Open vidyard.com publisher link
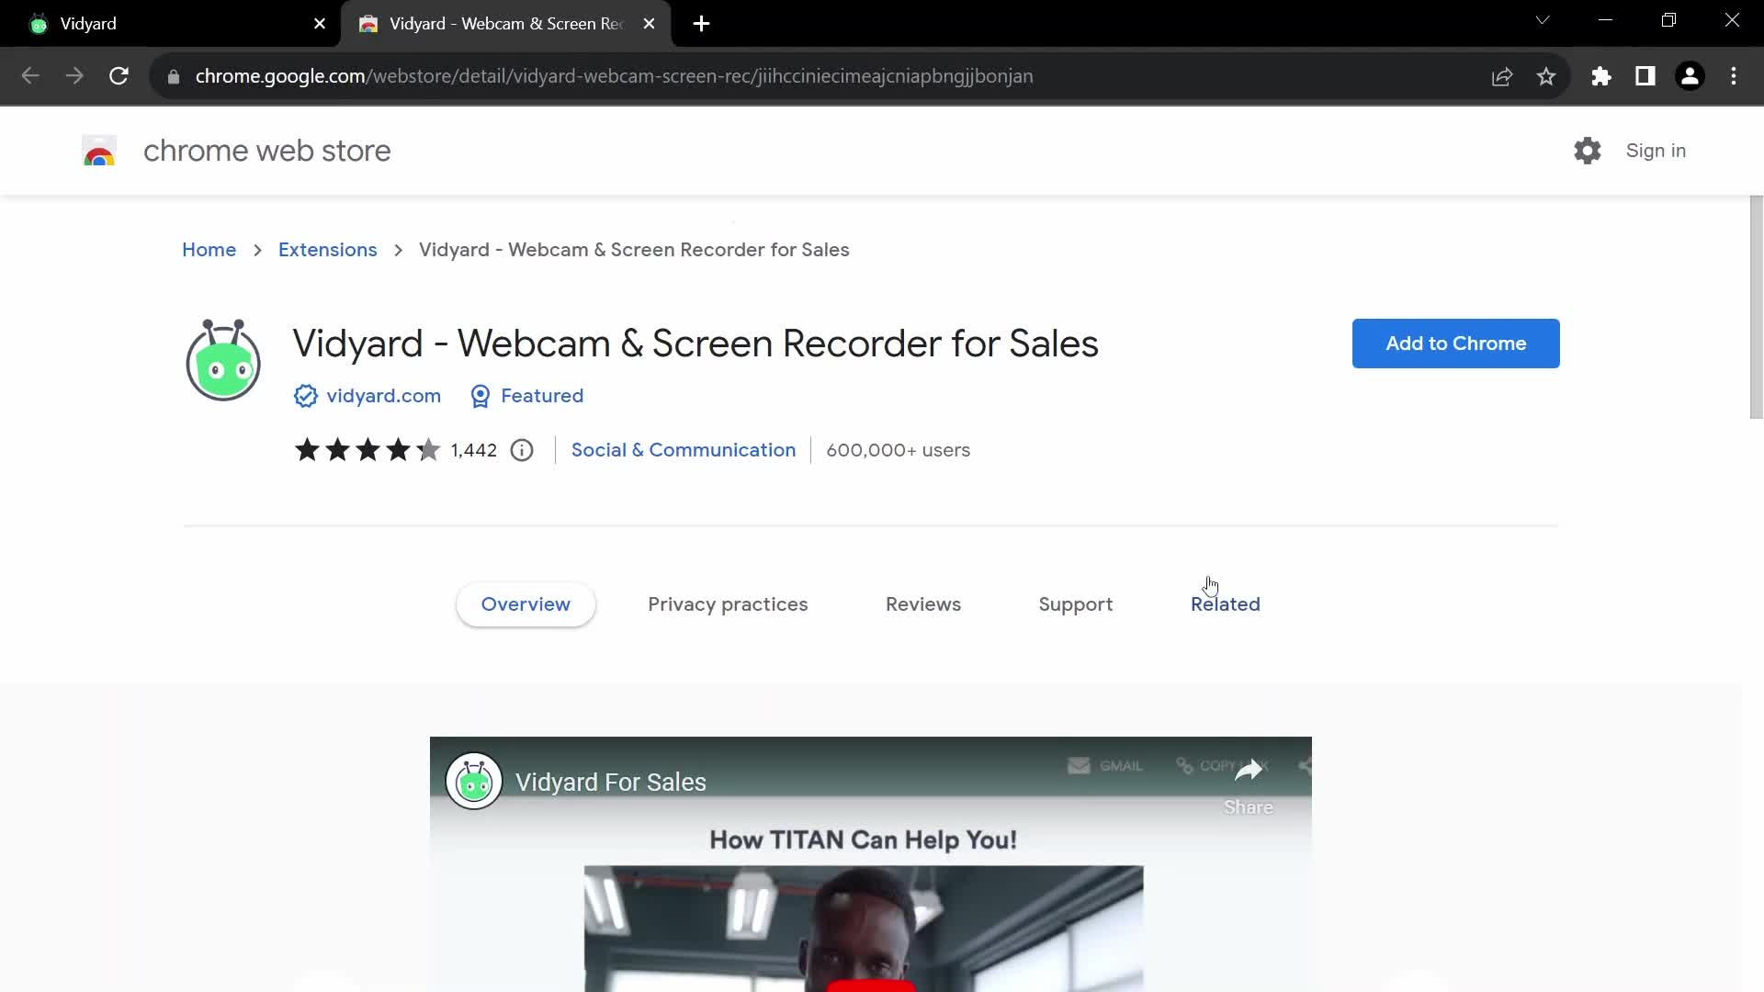Image resolution: width=1764 pixels, height=992 pixels. [383, 396]
